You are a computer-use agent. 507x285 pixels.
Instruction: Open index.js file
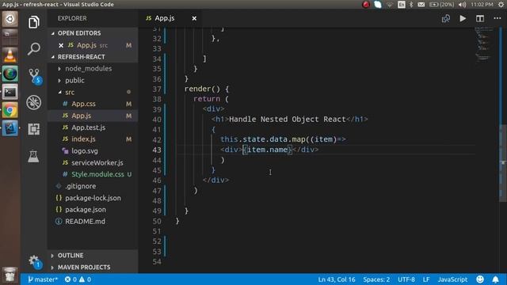[x=93, y=139]
